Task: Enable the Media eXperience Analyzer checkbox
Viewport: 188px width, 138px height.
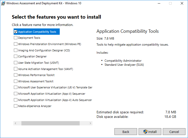Action: point(16,106)
